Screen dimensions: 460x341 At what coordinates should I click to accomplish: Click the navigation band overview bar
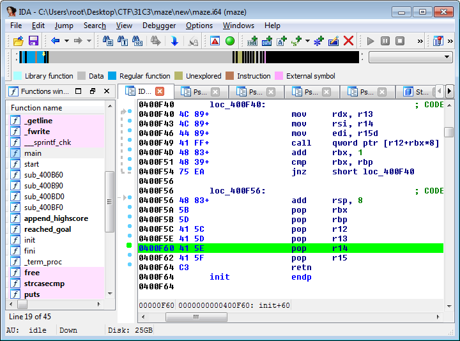pyautogui.click(x=189, y=57)
